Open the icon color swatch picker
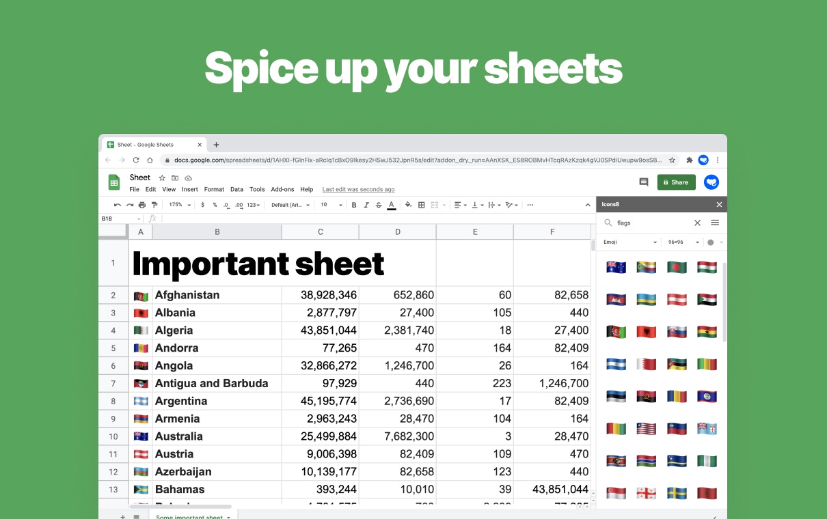Image resolution: width=827 pixels, height=519 pixels. (x=711, y=242)
